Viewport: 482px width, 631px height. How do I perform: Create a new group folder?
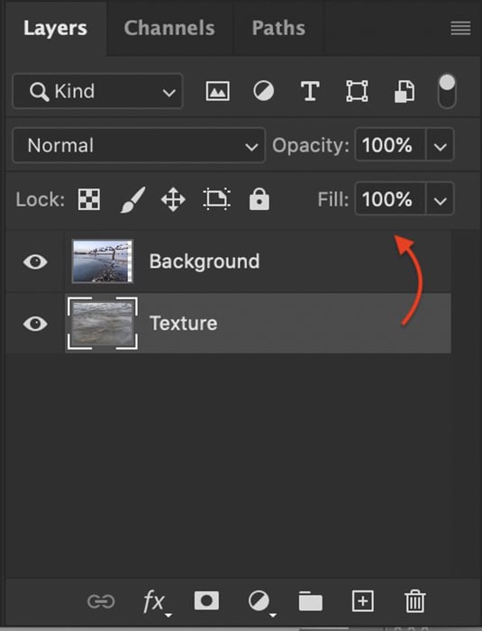click(310, 601)
